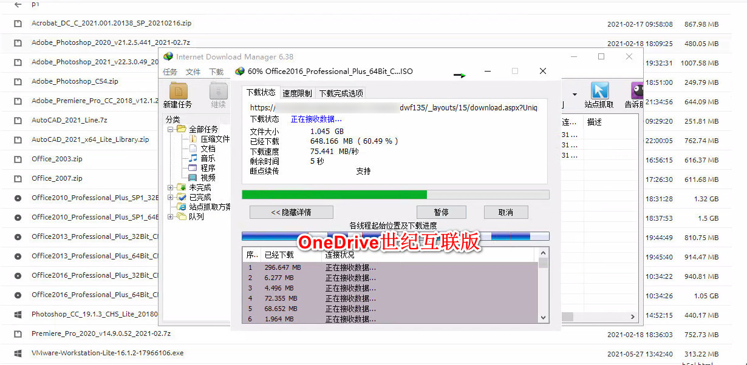Open the toolbar dropdown arrow left of 站点抓取
The image size is (747, 365).
tap(575, 94)
